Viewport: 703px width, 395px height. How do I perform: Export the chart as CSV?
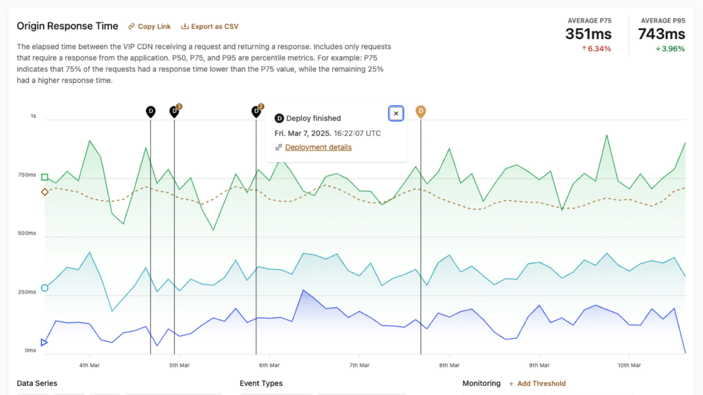point(210,26)
